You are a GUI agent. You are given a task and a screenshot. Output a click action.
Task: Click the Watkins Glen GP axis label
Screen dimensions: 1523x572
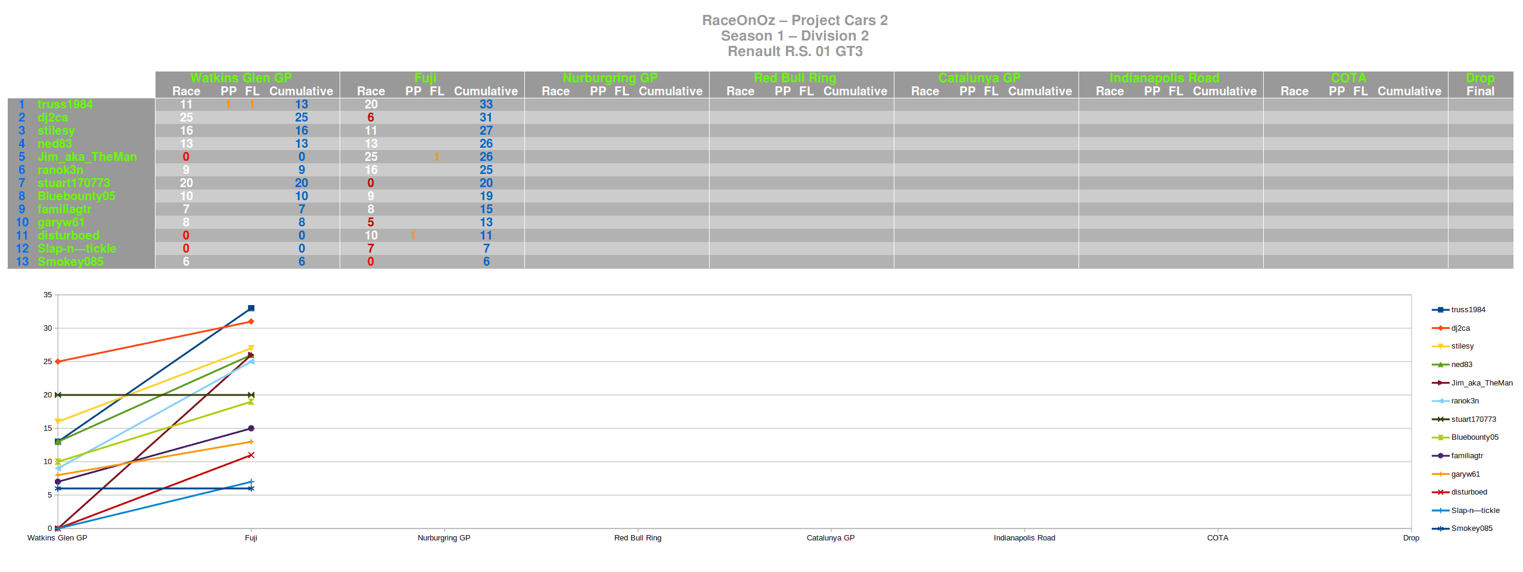pos(57,538)
